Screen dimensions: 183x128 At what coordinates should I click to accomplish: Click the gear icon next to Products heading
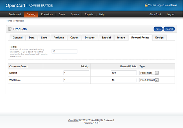pyautogui.click(x=10, y=29)
